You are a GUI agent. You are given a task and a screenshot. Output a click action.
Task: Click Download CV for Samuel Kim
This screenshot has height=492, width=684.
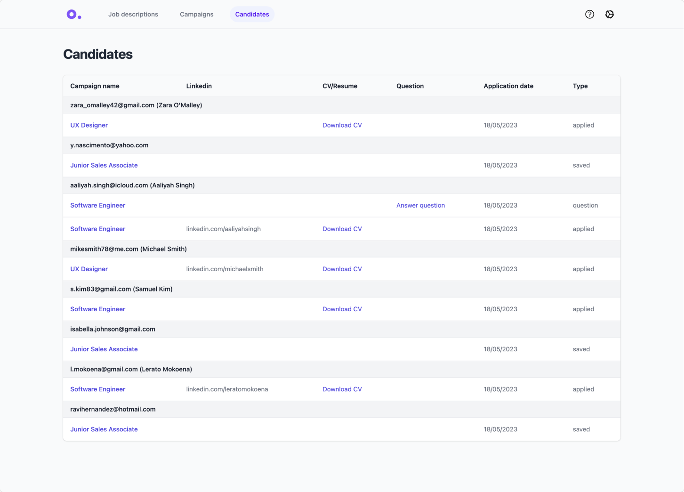(342, 309)
